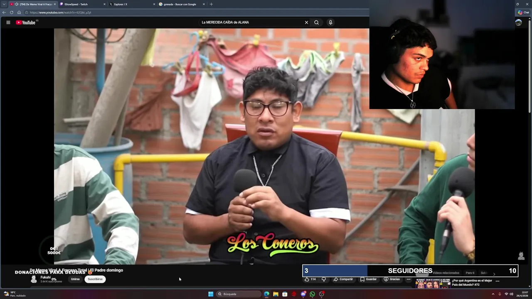This screenshot has width=532, height=299.
Task: Click the YouTube search magnifier button
Action: (316, 22)
